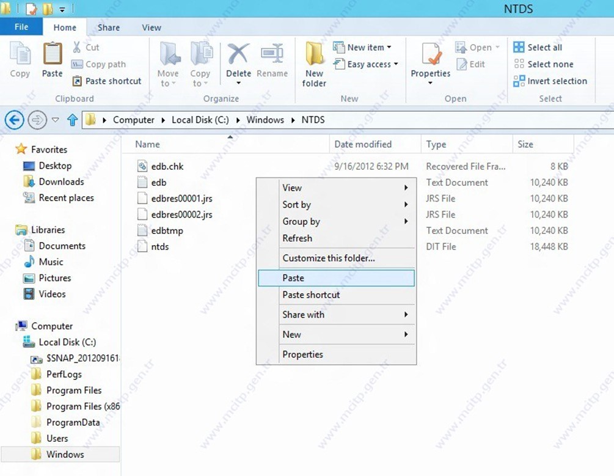This screenshot has width=614, height=476.
Task: Click Select none in ribbon
Action: [543, 64]
